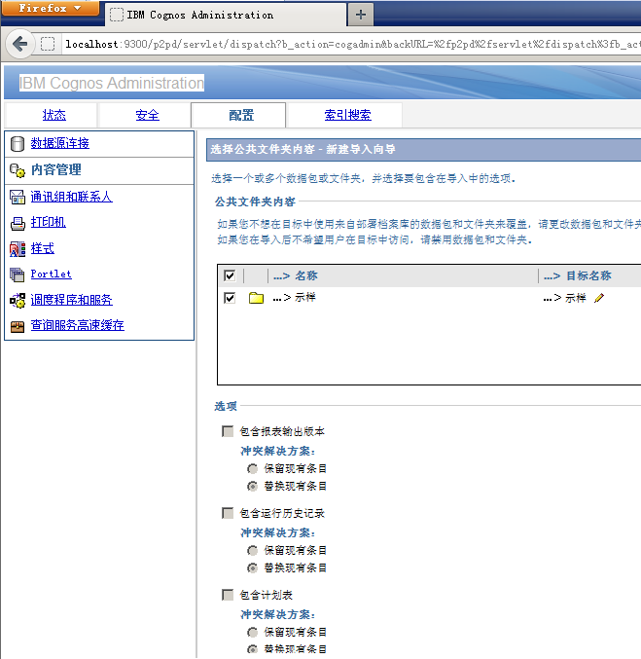Screen dimensions: 641x659
Task: Enable 包含计划表 checkbox
Action: pyautogui.click(x=228, y=595)
